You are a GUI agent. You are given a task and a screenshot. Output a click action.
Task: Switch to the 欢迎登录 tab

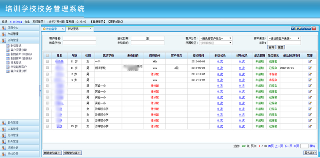click(x=51, y=29)
